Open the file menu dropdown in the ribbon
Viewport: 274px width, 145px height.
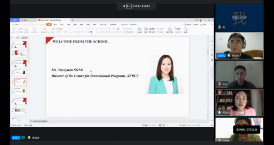pyautogui.click(x=16, y=25)
